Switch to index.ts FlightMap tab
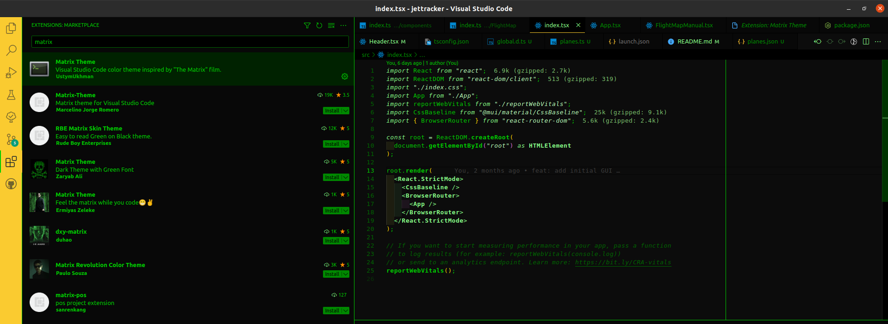Screen dimensions: 888x324 [x=487, y=25]
